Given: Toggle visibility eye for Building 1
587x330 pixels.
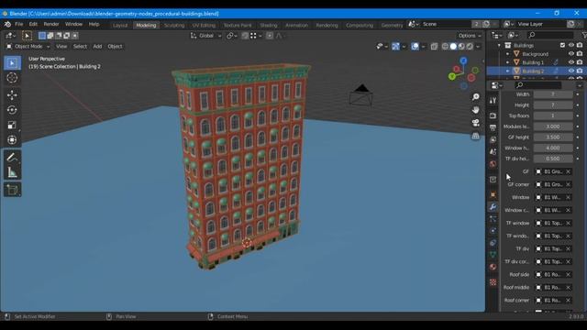Looking at the screenshot, I should tap(570, 62).
